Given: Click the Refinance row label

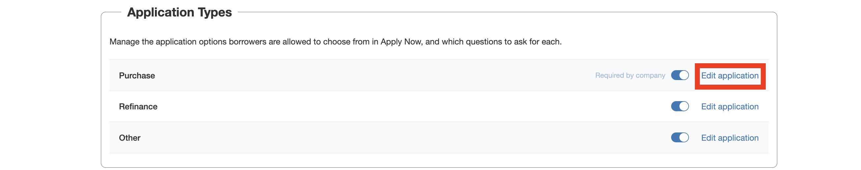Looking at the screenshot, I should point(138,106).
